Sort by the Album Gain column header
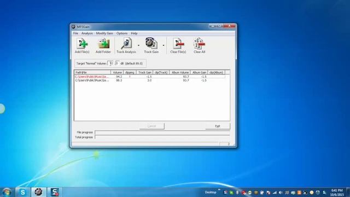The image size is (350, 197). [x=199, y=72]
